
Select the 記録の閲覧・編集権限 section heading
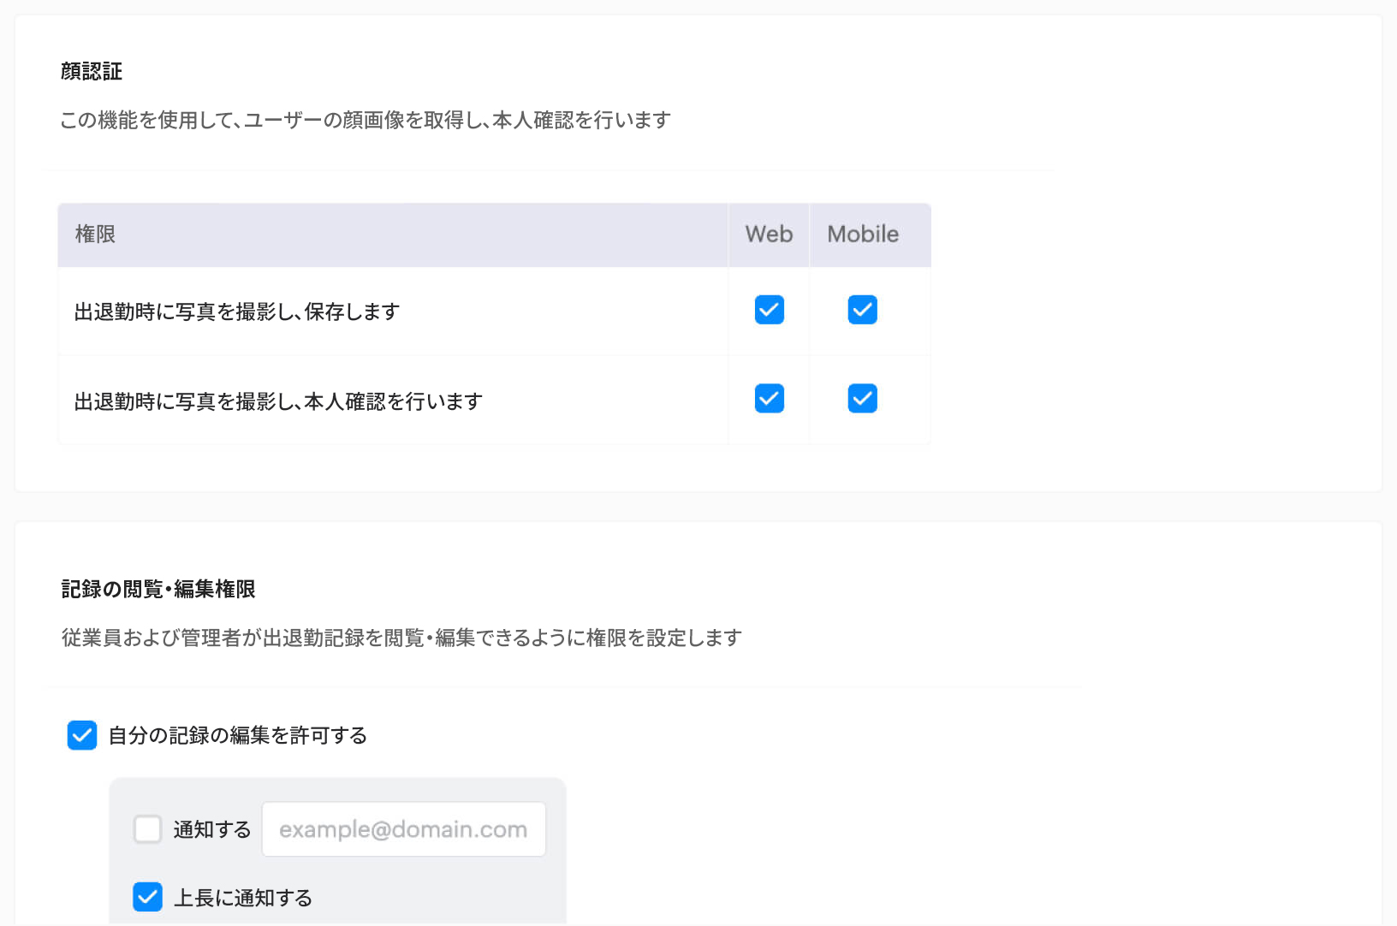click(158, 589)
